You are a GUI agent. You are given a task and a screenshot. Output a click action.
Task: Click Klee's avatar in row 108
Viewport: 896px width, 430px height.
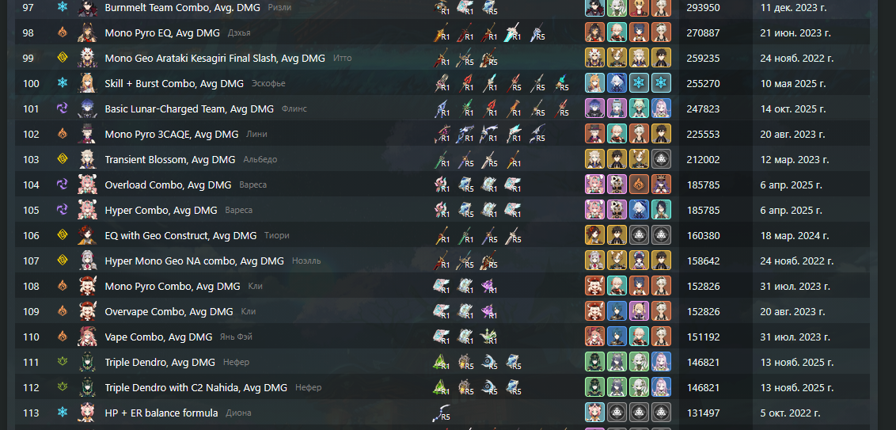[x=87, y=286]
